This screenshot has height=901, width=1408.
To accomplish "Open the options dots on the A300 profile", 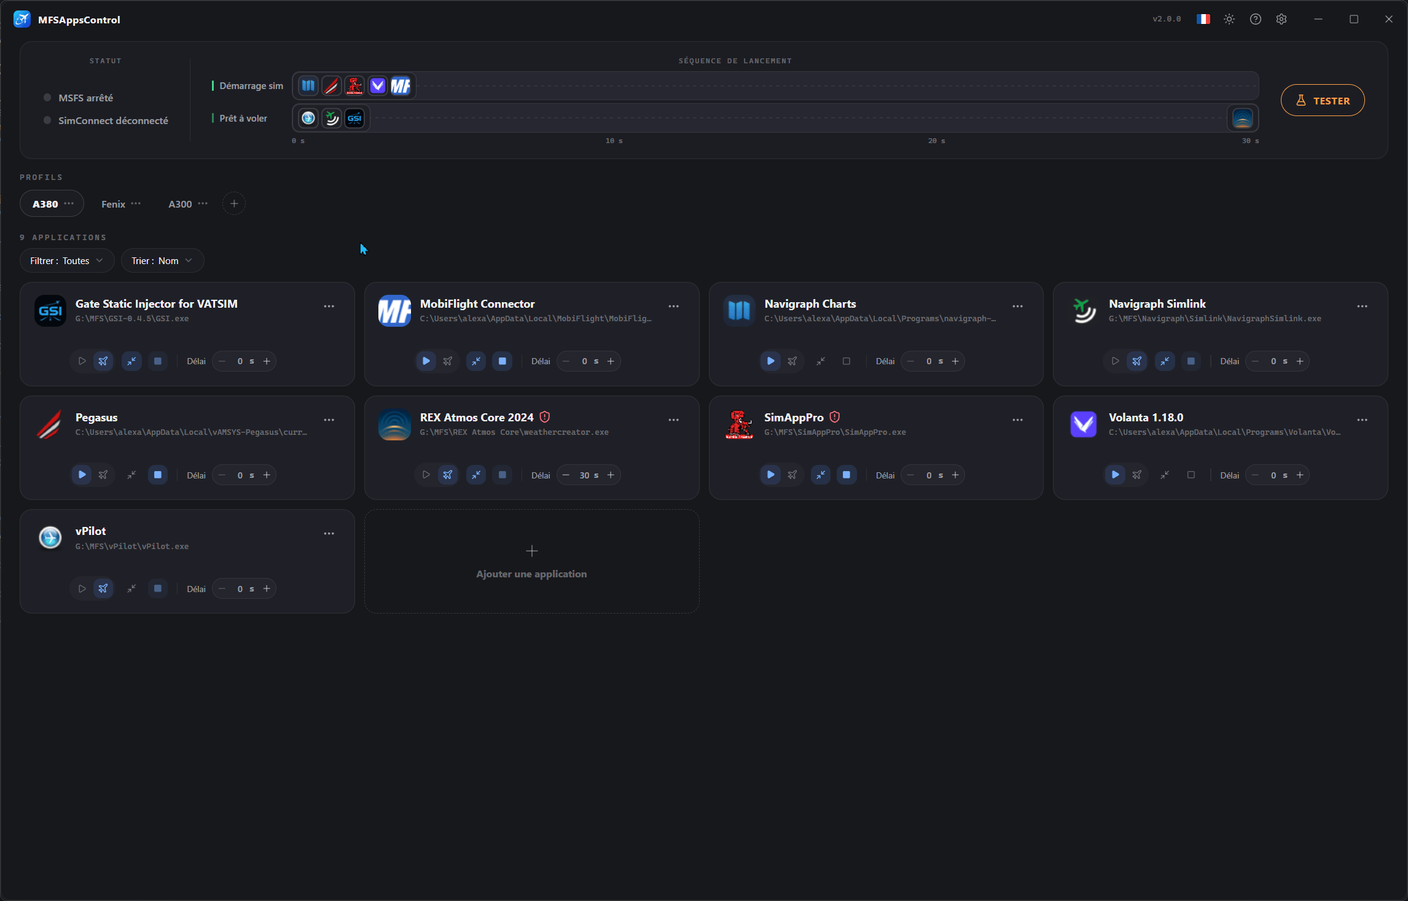I will pyautogui.click(x=203, y=203).
